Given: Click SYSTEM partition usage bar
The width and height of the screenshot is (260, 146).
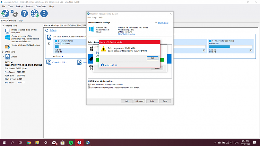Looking at the screenshot, I should pyautogui.click(x=70, y=47).
